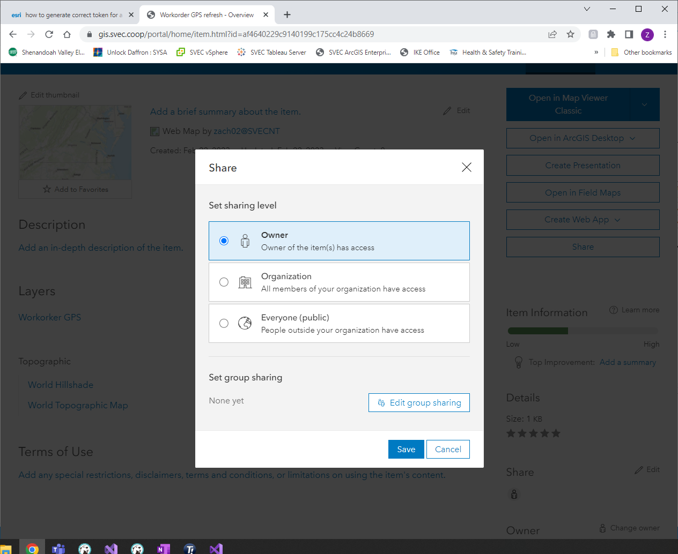
Task: Save the sharing settings
Action: [x=406, y=449]
